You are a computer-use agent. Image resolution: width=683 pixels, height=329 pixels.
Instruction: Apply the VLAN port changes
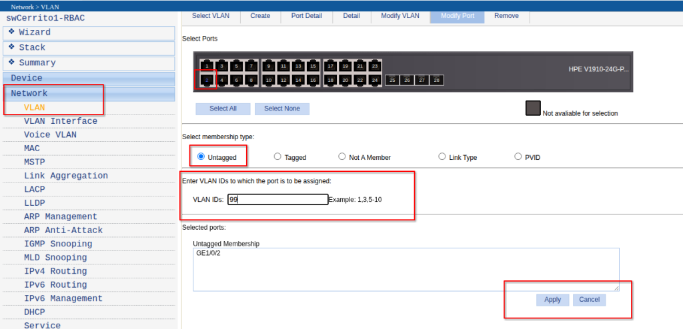coord(552,300)
